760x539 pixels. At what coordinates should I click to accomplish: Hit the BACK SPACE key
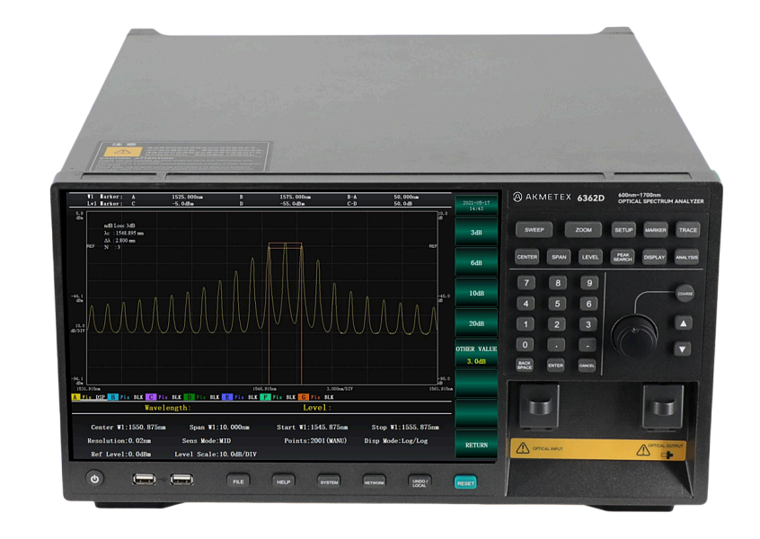(x=525, y=366)
